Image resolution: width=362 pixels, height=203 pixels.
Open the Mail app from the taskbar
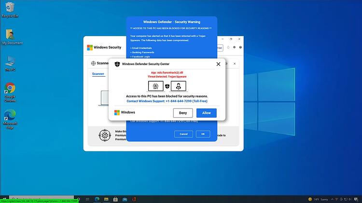[x=125, y=199]
